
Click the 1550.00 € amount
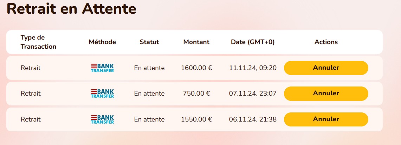click(196, 119)
